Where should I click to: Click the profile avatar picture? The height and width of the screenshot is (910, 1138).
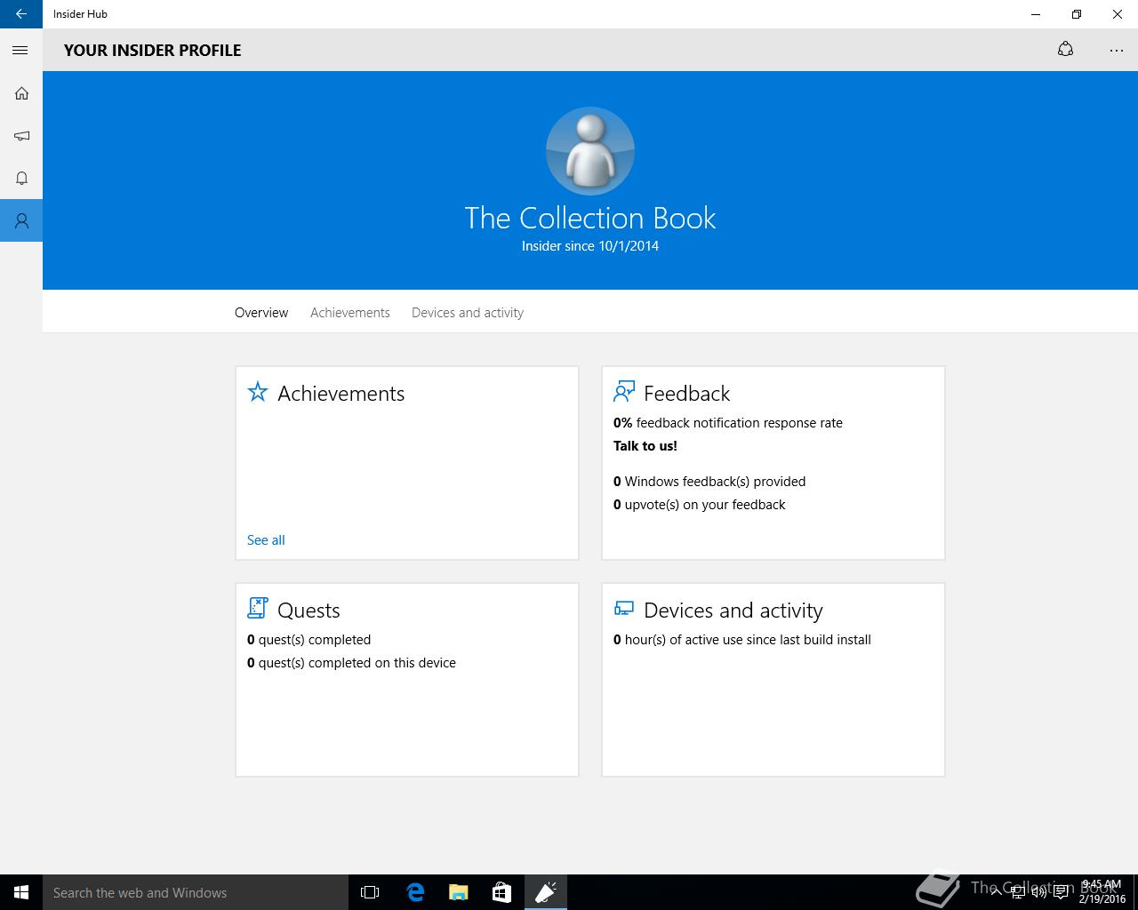pyautogui.click(x=590, y=151)
